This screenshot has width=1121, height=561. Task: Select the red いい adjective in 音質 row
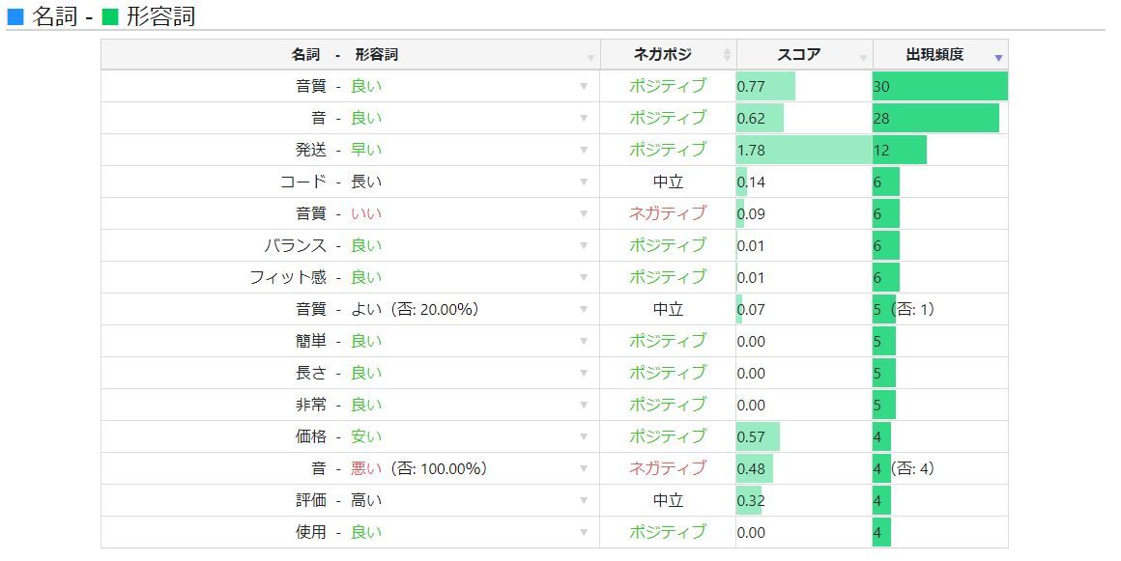click(366, 213)
